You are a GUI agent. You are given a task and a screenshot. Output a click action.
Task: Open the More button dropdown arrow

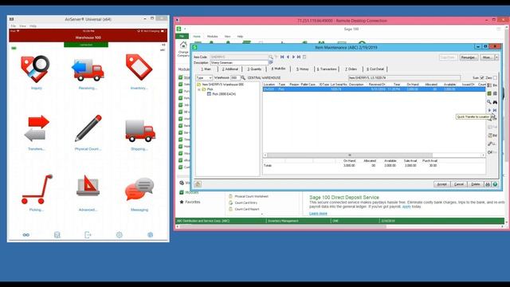pos(496,57)
